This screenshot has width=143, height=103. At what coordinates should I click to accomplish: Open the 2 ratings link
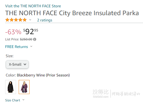(x=45, y=20)
